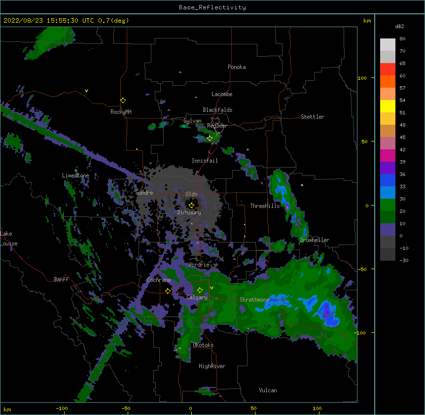Click the Innisfail city label
This screenshot has height=415, width=425.
(x=205, y=161)
